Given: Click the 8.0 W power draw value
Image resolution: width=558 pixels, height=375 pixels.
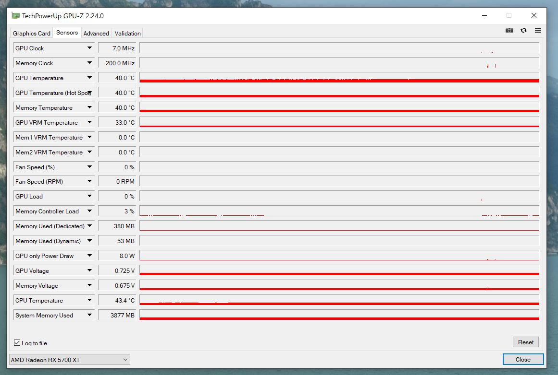Looking at the screenshot, I should click(x=117, y=256).
